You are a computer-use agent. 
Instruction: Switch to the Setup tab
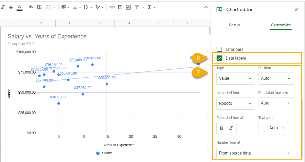pyautogui.click(x=234, y=25)
